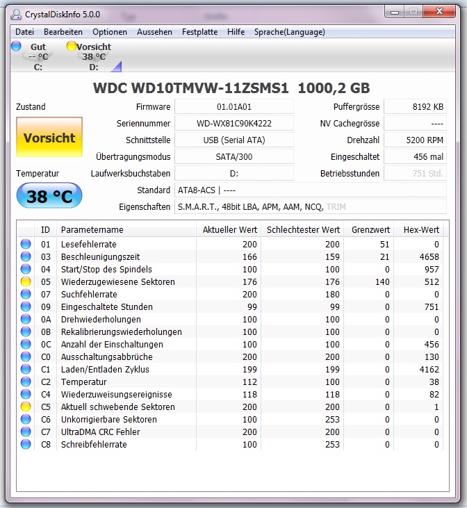Image resolution: width=467 pixels, height=508 pixels.
Task: Click the Firmware field 01.01A01
Action: (234, 107)
